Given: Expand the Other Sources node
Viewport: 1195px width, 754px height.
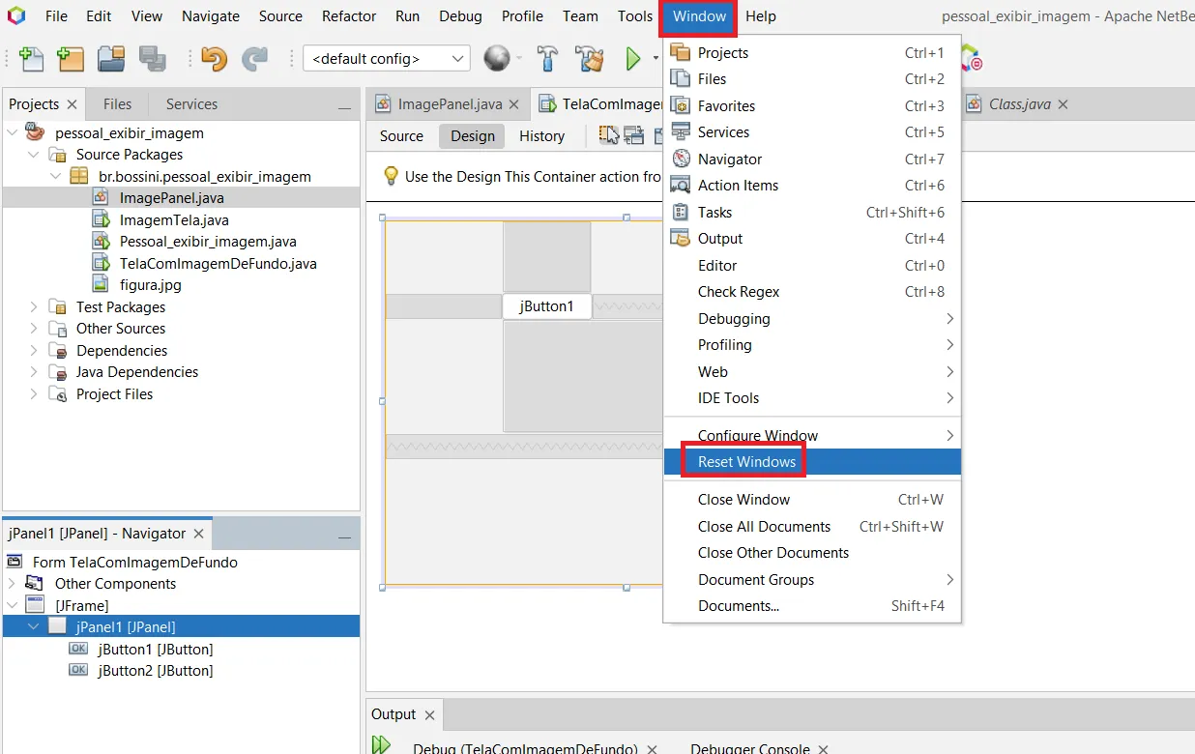Looking at the screenshot, I should click(34, 328).
